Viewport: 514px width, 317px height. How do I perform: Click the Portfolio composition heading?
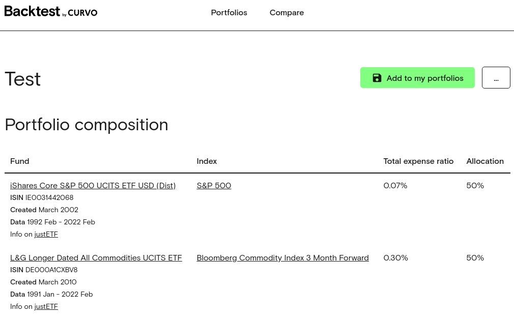point(87,125)
